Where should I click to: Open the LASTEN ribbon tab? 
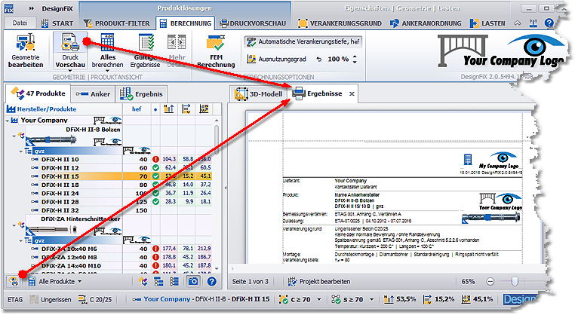click(x=487, y=23)
